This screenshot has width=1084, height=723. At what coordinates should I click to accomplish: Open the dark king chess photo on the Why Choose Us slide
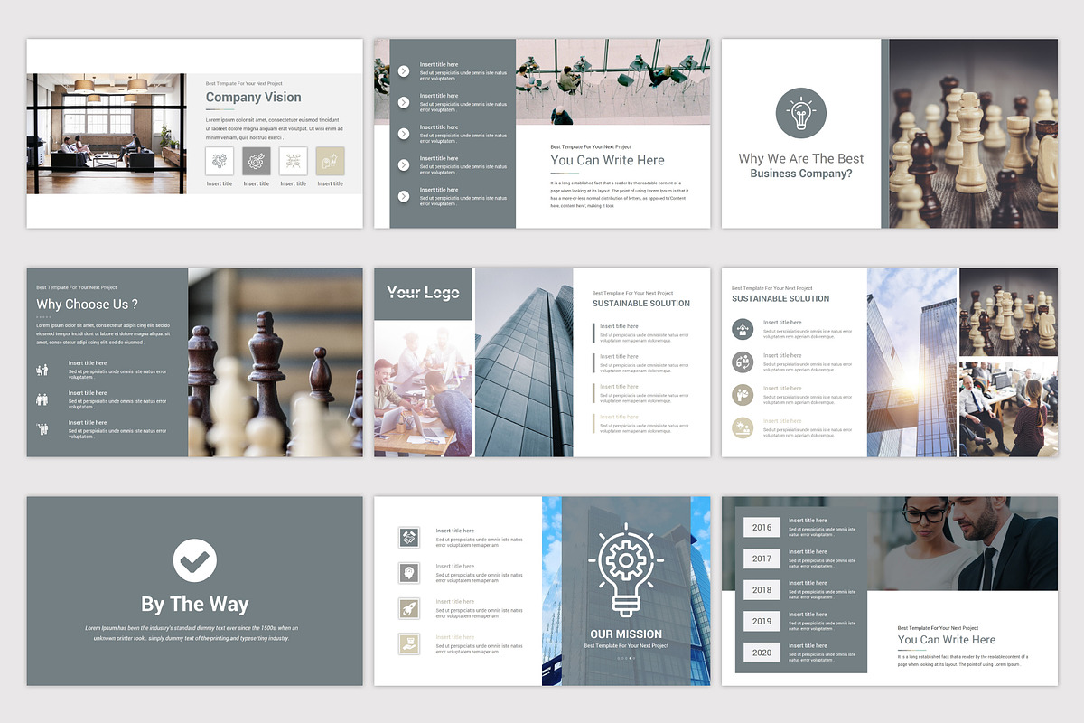tap(276, 361)
